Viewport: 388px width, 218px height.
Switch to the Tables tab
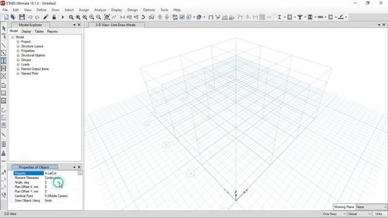(39, 31)
